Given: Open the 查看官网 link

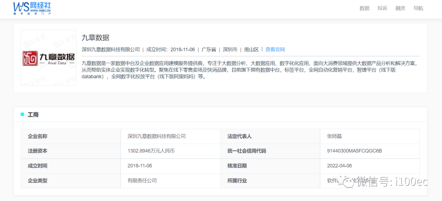Looking at the screenshot, I should [x=275, y=49].
